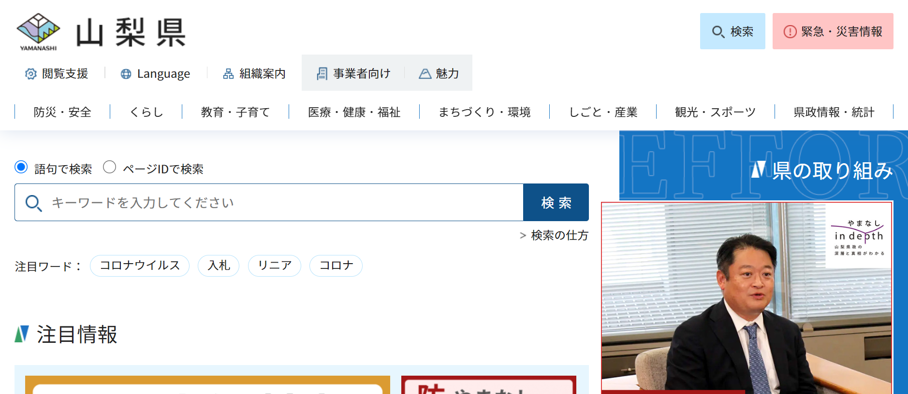Open the 観光・スポーツ menu

click(x=716, y=112)
